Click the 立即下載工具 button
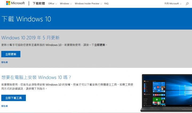 [14, 98]
